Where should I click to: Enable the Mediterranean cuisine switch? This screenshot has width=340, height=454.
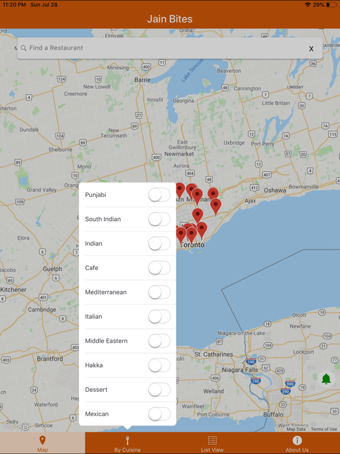[x=159, y=292]
